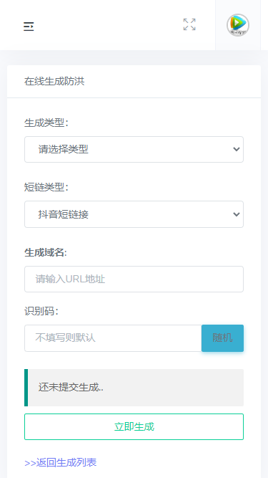The image size is (268, 478).
Task: Click the 短链类型 label
Action: pos(46,188)
